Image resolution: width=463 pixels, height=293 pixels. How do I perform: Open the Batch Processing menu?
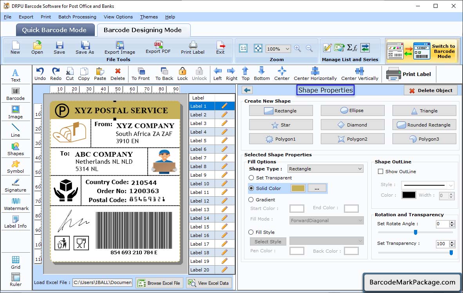point(78,17)
